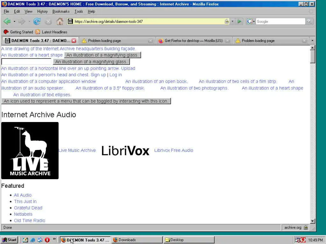
Task: Click the Stop loading icon
Action: click(48, 21)
